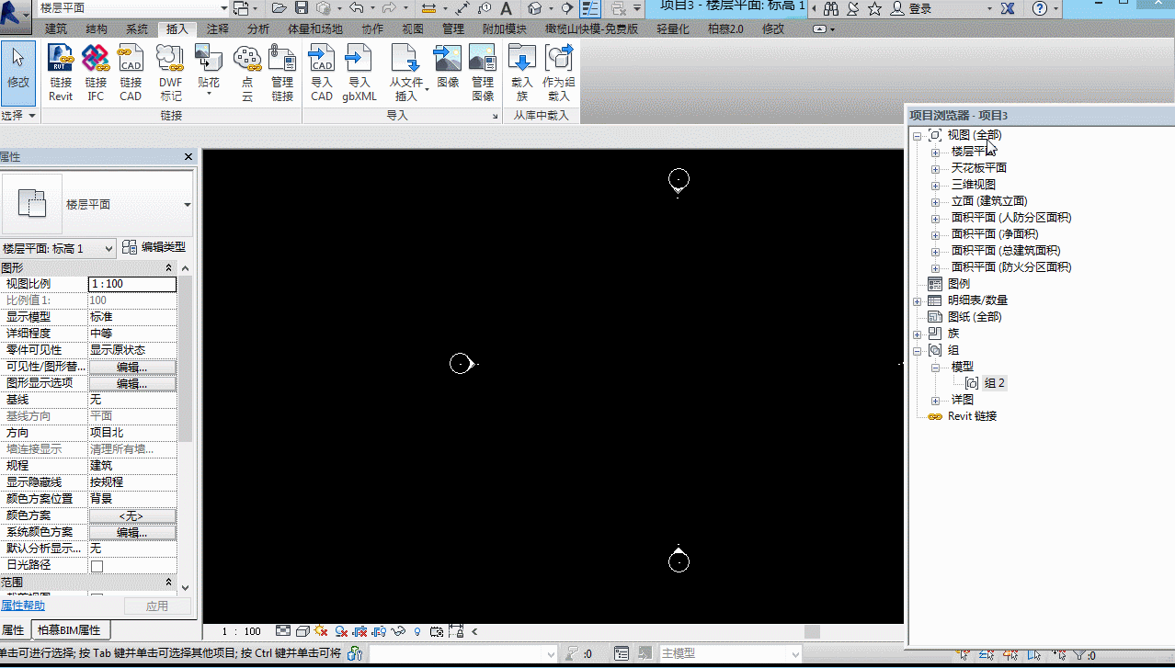Expand the 楼层平面 tree node
The image size is (1175, 668).
coord(935,152)
